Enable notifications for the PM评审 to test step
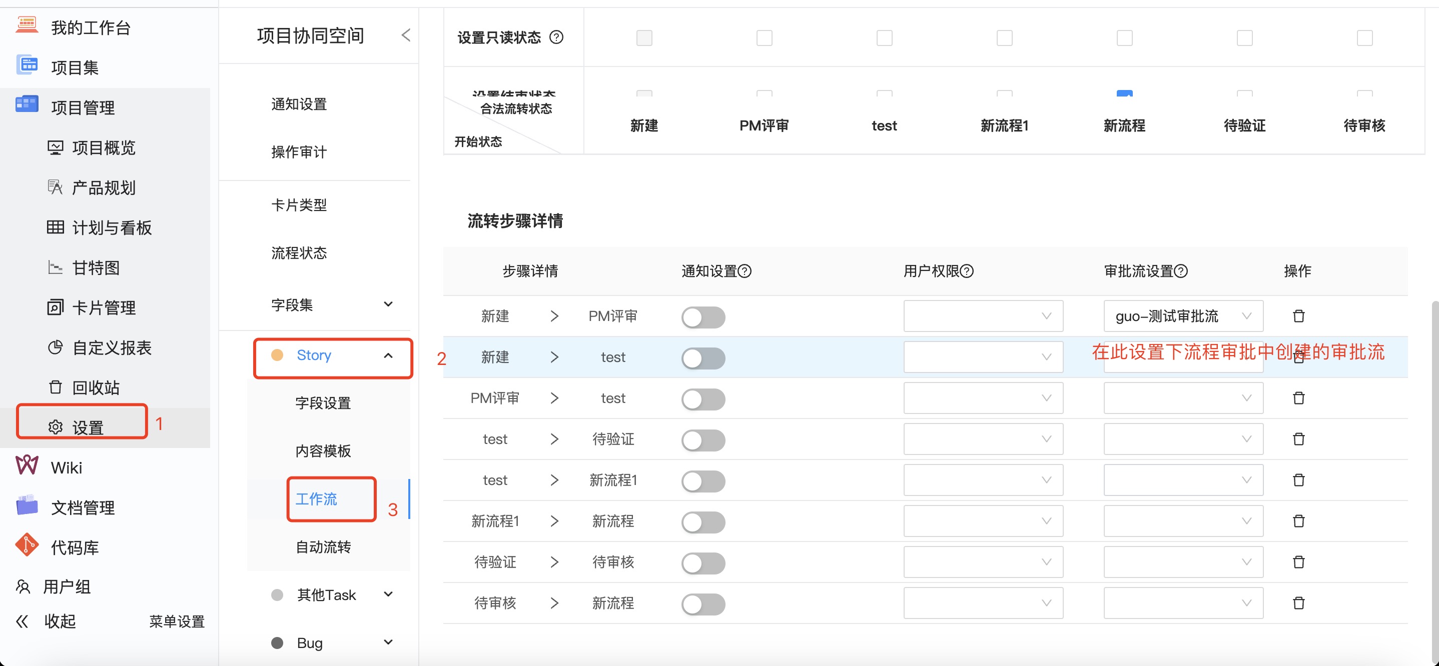Viewport: 1439px width, 666px height. tap(703, 398)
